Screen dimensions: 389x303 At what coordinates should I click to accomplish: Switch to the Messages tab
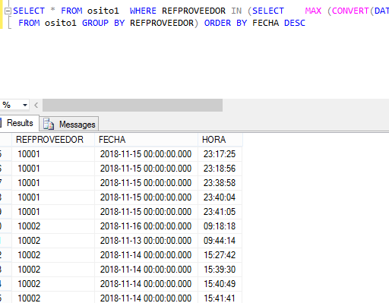[x=69, y=125]
